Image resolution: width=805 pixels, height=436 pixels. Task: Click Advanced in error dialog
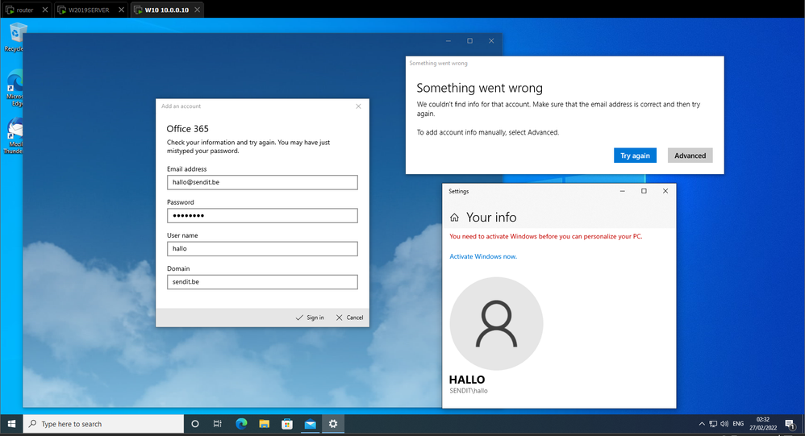pyautogui.click(x=690, y=156)
